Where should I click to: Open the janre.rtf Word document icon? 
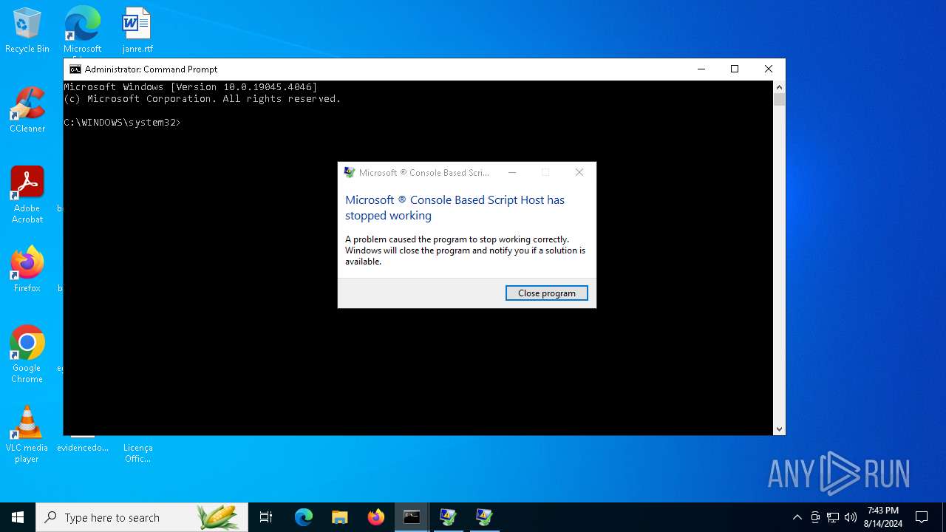point(137,30)
